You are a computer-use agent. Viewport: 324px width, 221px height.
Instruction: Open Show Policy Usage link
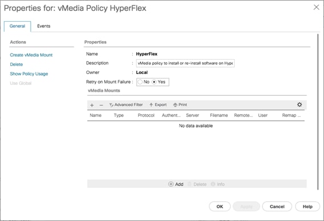[x=29, y=74]
